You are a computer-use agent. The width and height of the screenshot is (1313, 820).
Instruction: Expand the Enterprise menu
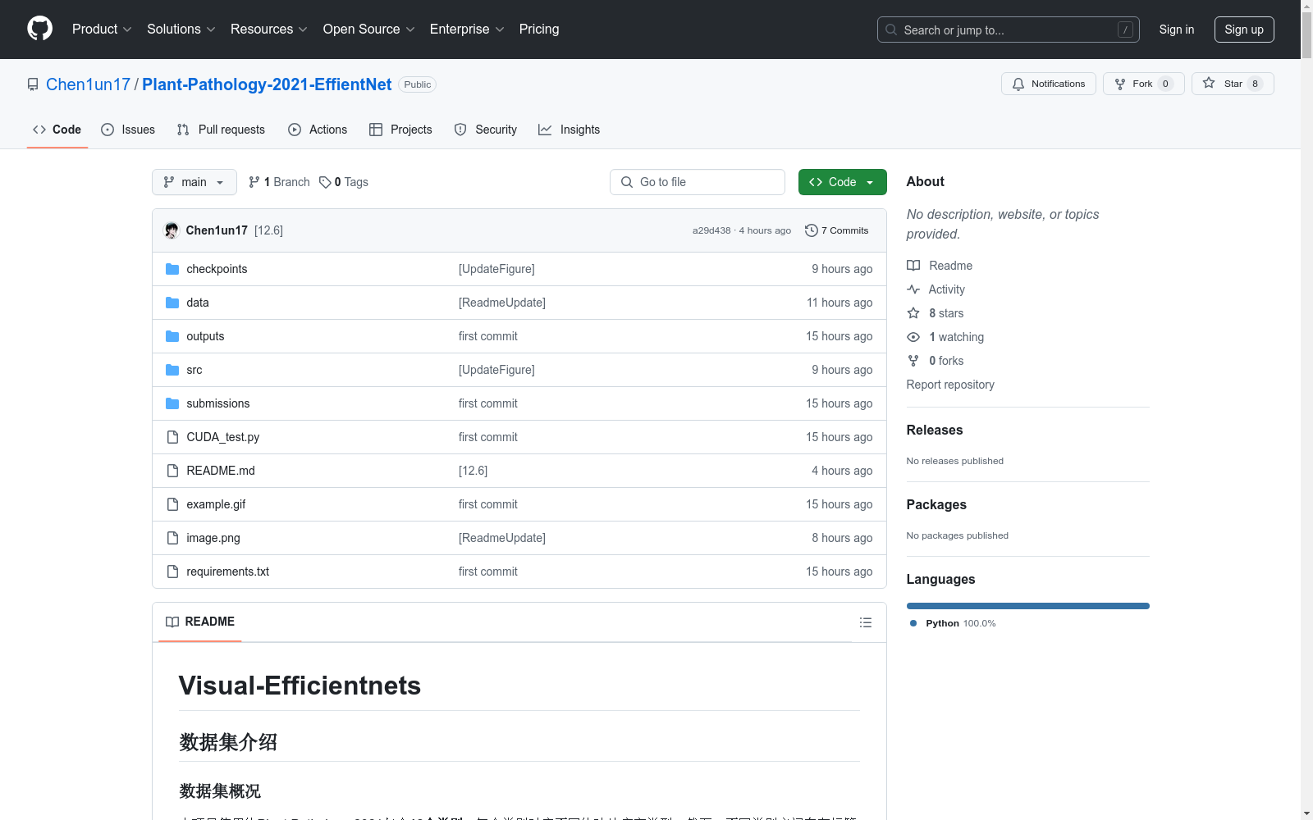pos(467,30)
